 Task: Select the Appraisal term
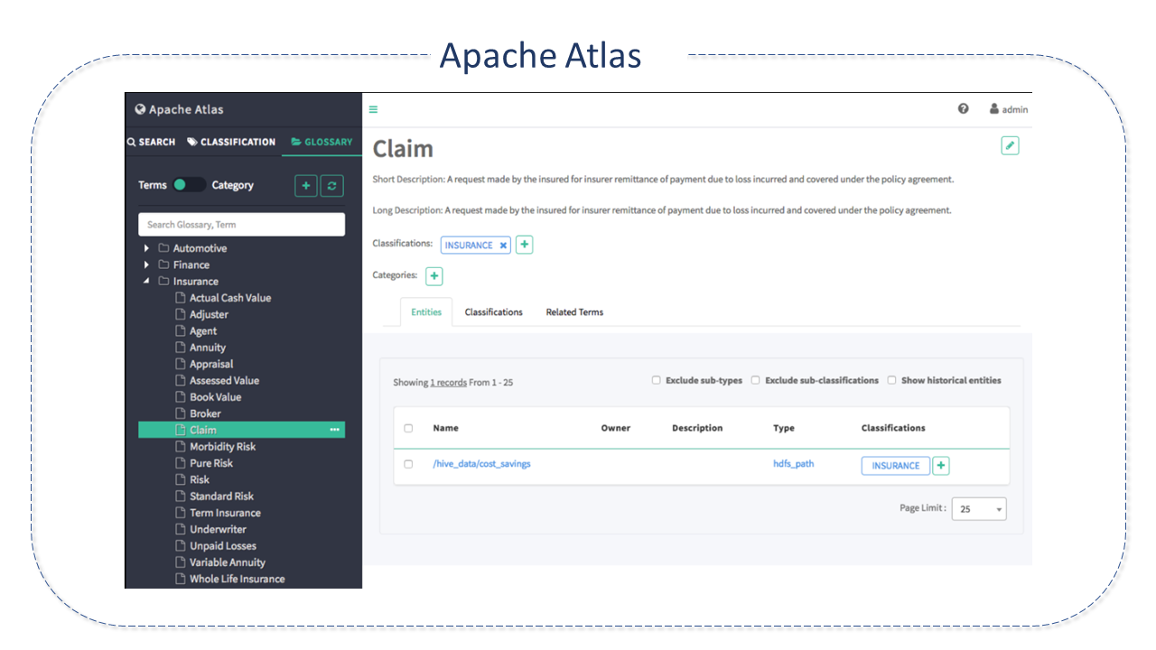click(211, 364)
